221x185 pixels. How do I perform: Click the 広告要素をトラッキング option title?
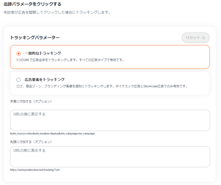point(45,80)
